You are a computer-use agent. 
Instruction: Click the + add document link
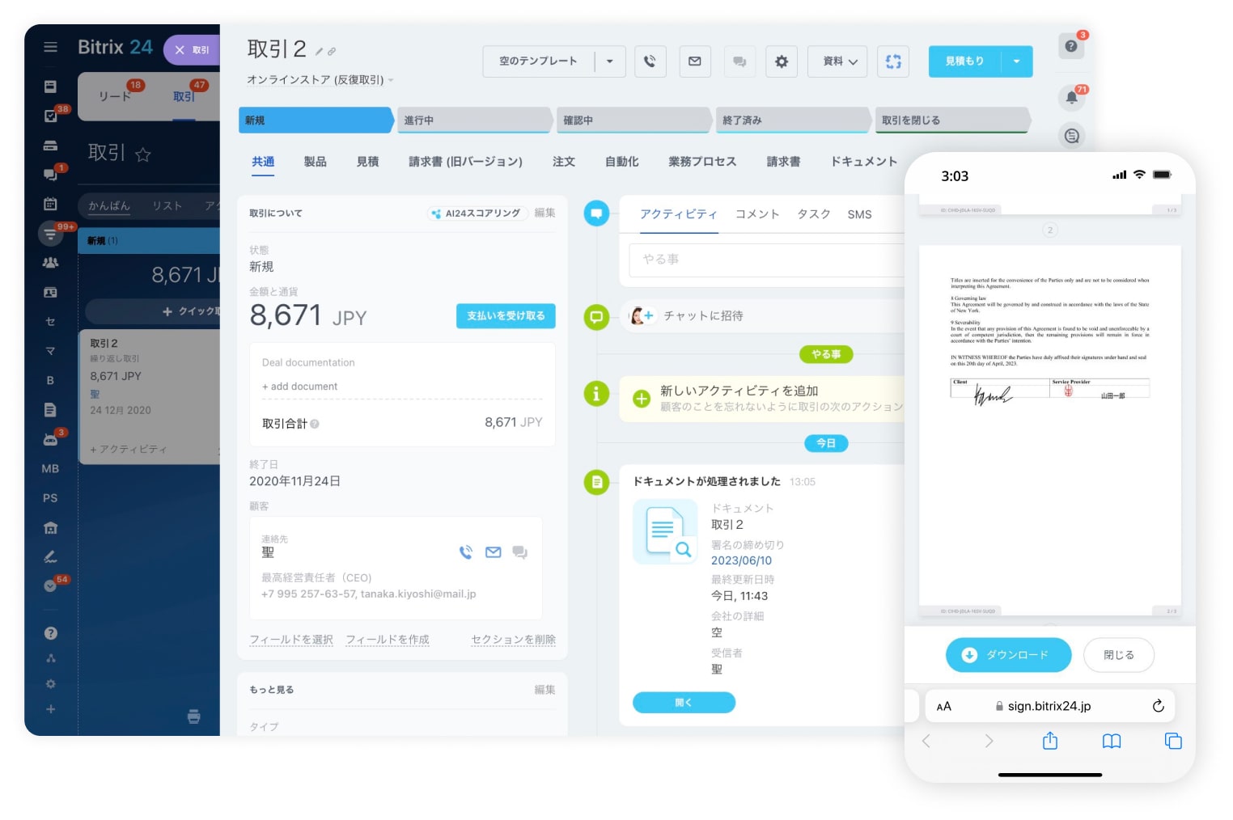click(300, 387)
